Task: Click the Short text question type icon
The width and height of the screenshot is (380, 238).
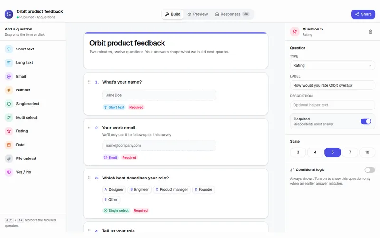Action: [x=9, y=49]
